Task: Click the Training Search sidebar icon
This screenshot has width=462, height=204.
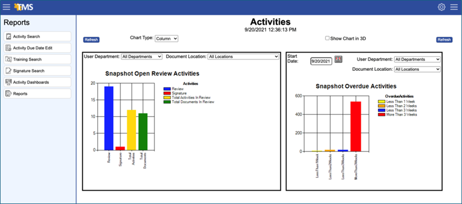Action: point(9,60)
